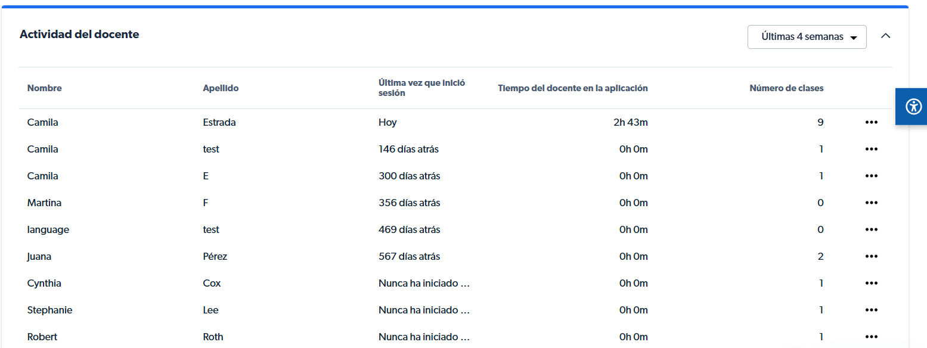Open three-dot menu for language test row
The width and height of the screenshot is (927, 348).
pos(871,229)
